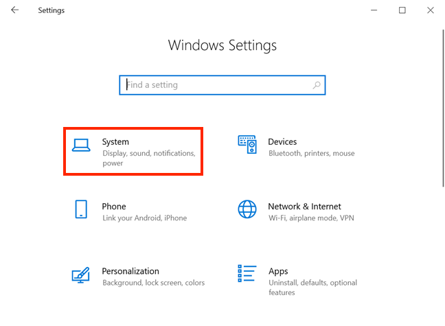Select the Phone category title
The image size is (445, 326).
coord(114,207)
